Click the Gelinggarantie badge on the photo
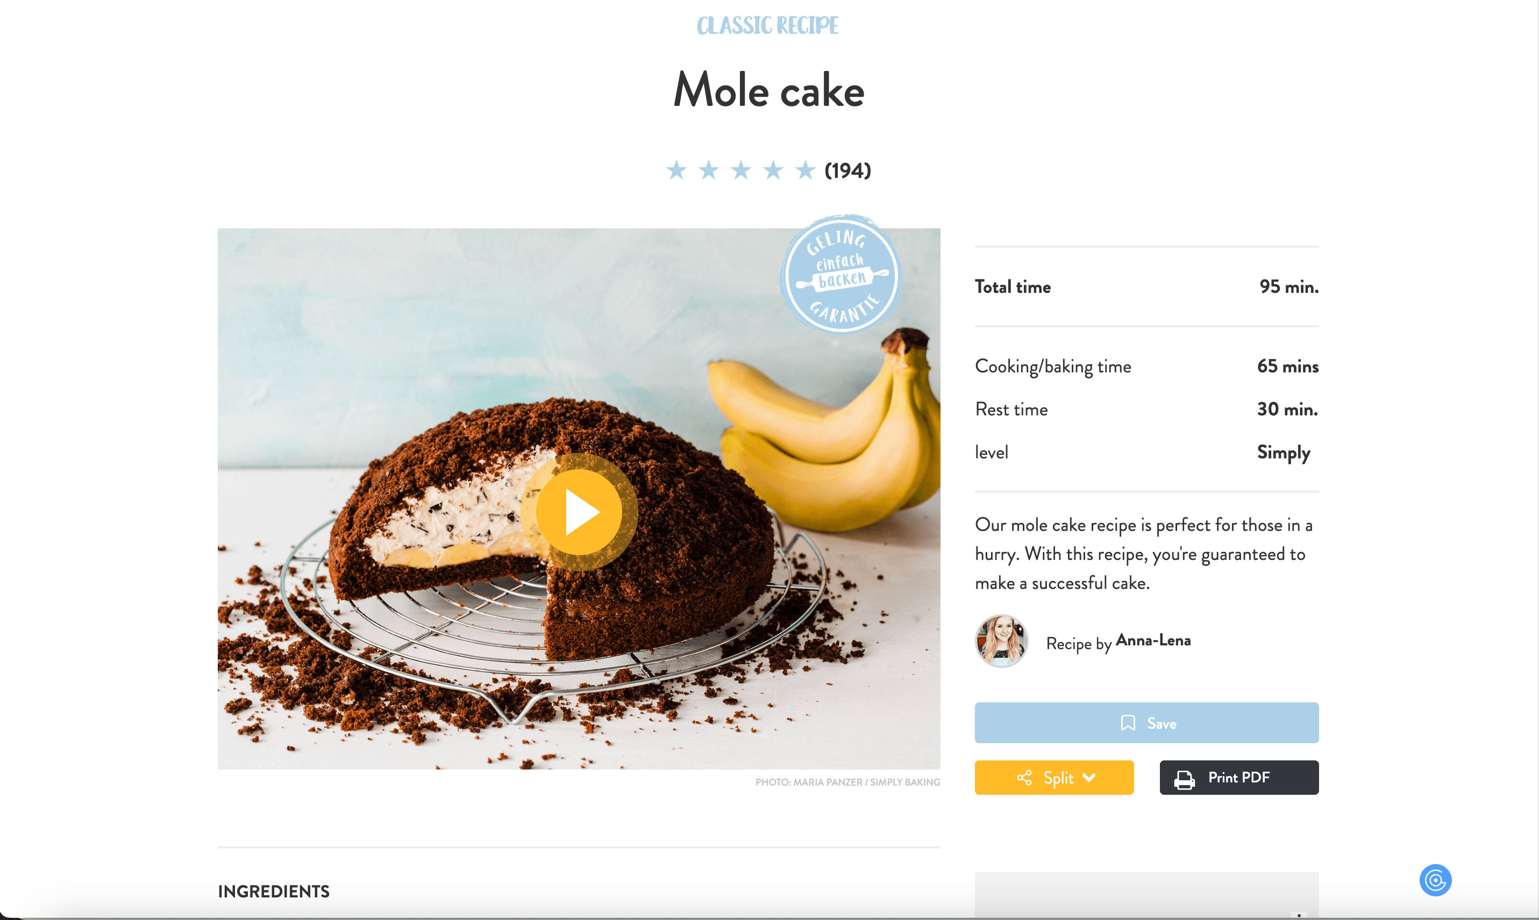The image size is (1539, 920). click(840, 274)
